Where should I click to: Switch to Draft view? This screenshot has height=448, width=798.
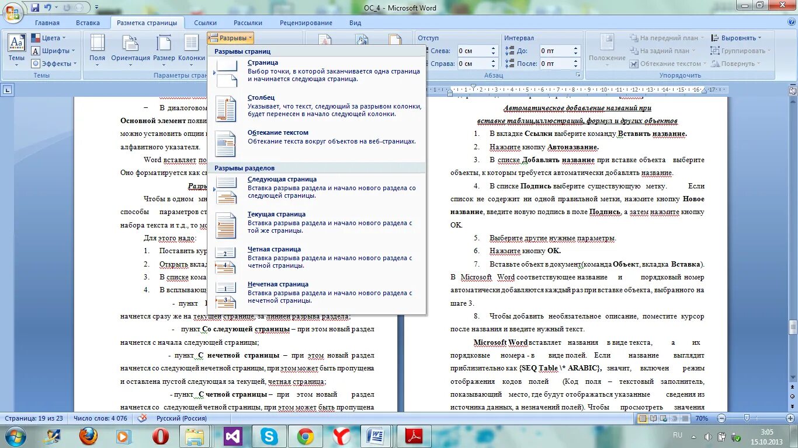pos(685,418)
